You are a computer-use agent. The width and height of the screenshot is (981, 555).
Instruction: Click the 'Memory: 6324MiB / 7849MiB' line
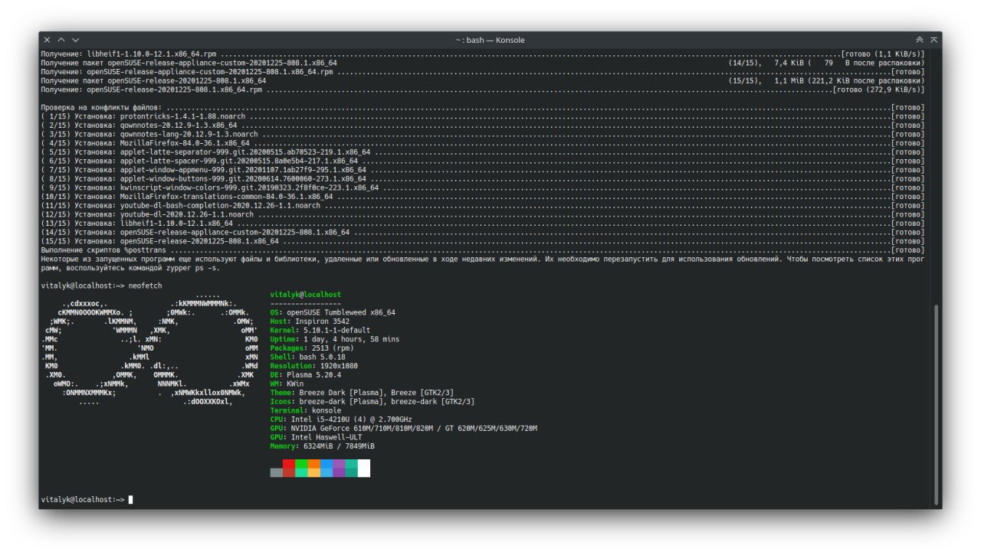(x=323, y=446)
